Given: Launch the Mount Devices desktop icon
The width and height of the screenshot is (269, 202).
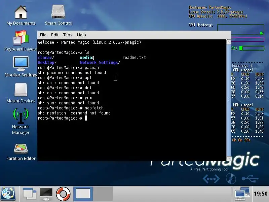Looking at the screenshot, I should tap(21, 93).
